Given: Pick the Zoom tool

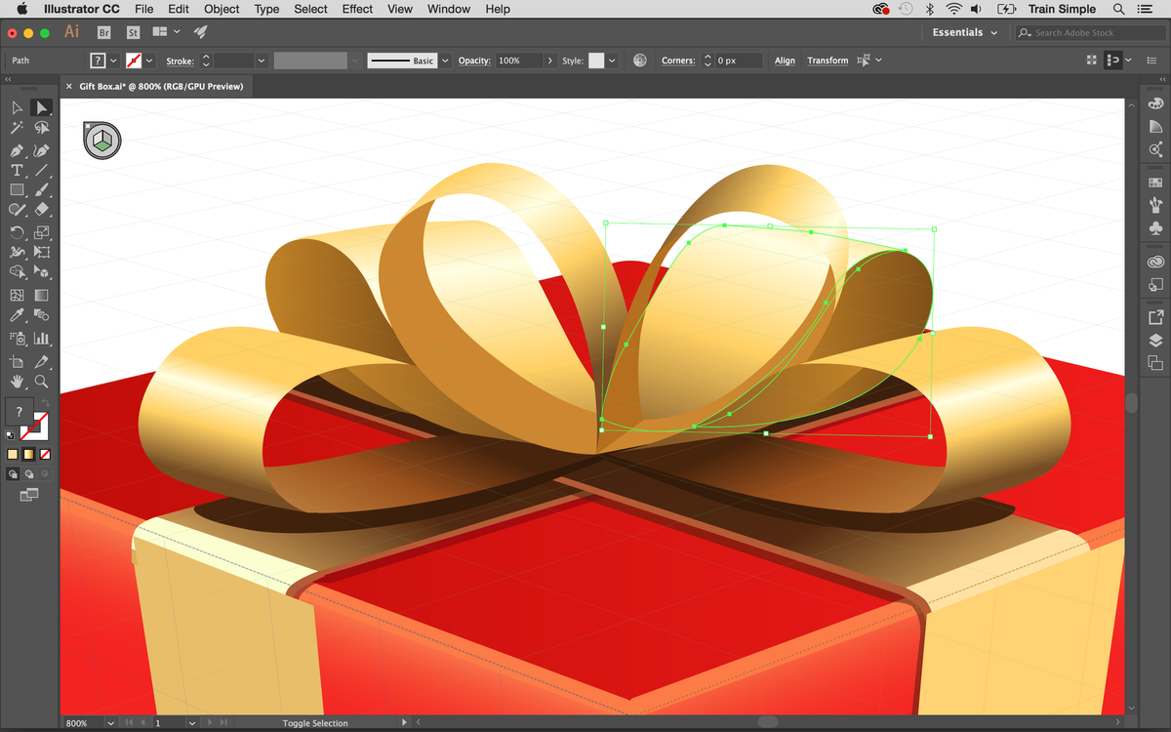Looking at the screenshot, I should pyautogui.click(x=41, y=382).
